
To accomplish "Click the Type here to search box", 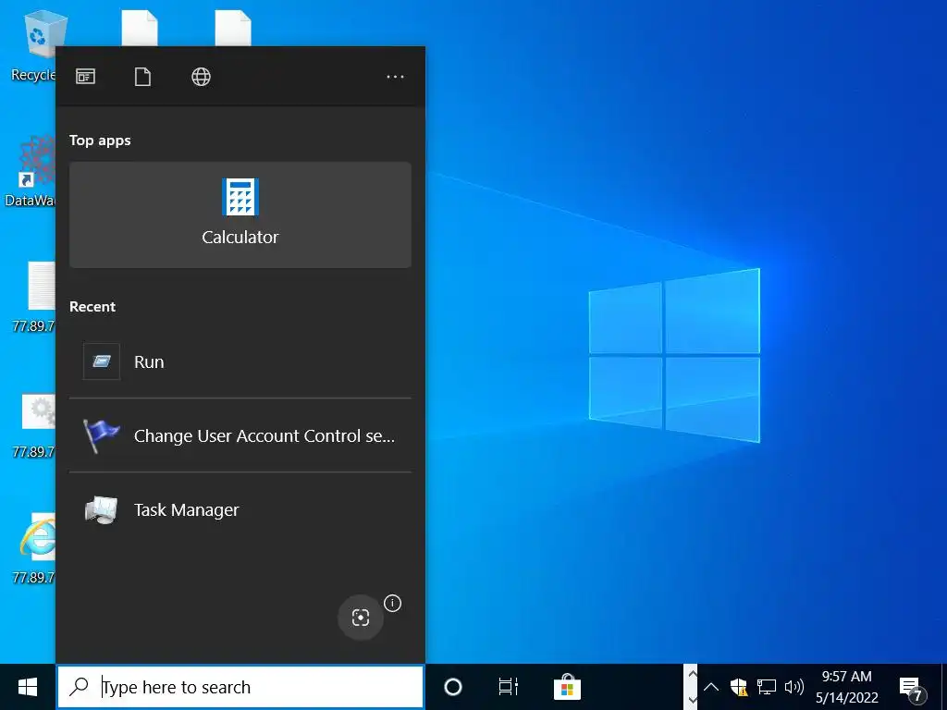I will (240, 687).
